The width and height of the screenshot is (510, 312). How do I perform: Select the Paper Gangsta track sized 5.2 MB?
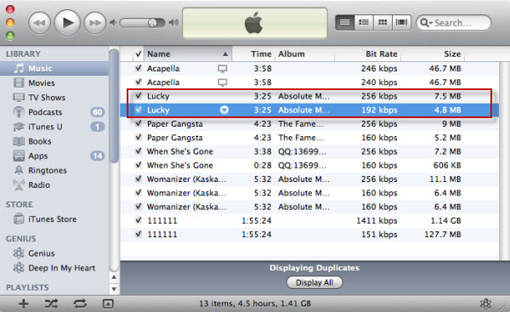coord(309,138)
